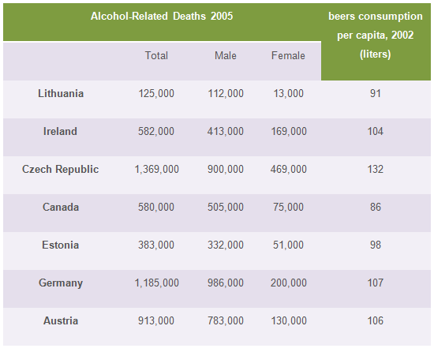Click the Estonia country name
Screen dimensions: 434x352
[60, 245]
